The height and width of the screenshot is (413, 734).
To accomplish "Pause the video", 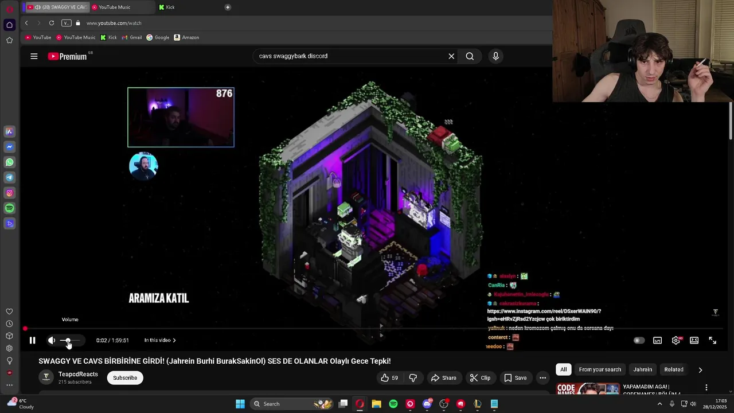I will tap(32, 340).
